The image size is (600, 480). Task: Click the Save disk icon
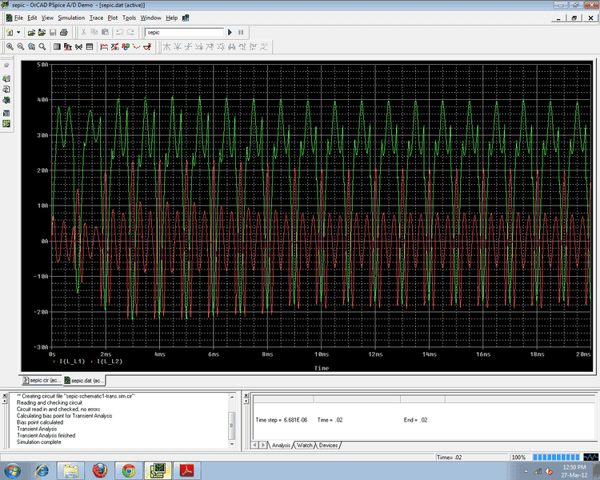tap(53, 32)
